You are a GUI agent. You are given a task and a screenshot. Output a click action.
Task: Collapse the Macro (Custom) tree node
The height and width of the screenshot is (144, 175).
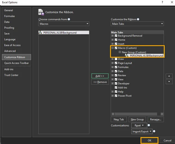112,48
